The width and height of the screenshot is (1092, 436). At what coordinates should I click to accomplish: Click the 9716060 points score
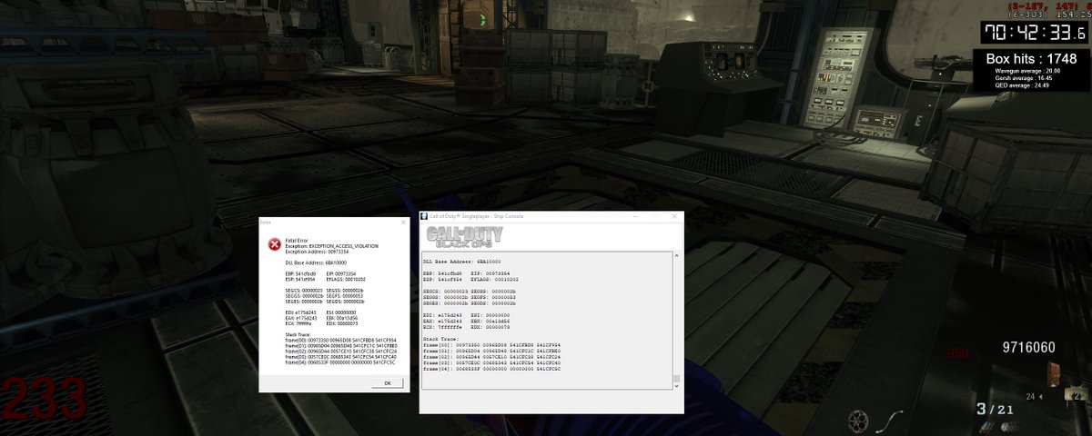[x=1028, y=347]
